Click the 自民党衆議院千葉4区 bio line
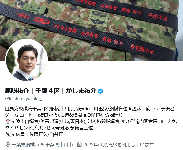This screenshot has height=150, width=183. (x=90, y=109)
